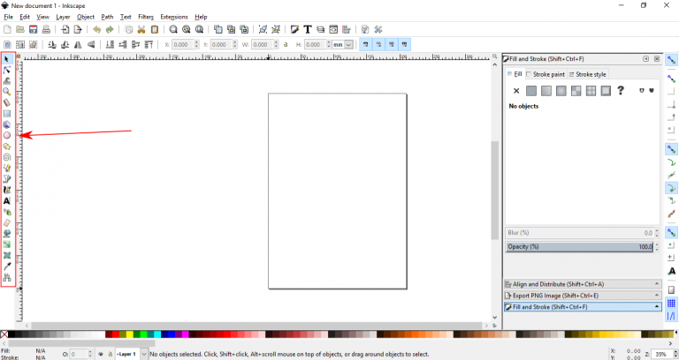This screenshot has width=679, height=360.
Task: Select the Spray tool
Action: (7, 212)
